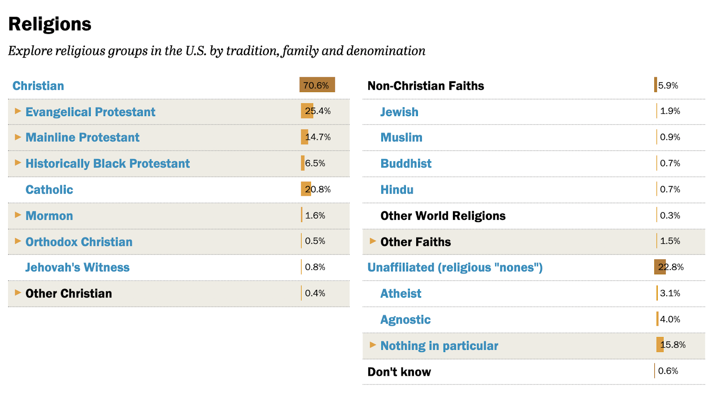The width and height of the screenshot is (716, 395).
Task: Open the Jewish link
Action: [399, 112]
